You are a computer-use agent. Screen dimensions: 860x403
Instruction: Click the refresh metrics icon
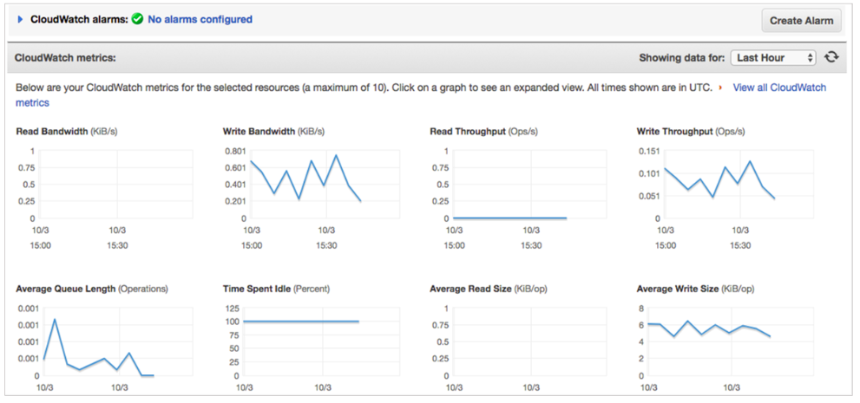click(x=832, y=57)
